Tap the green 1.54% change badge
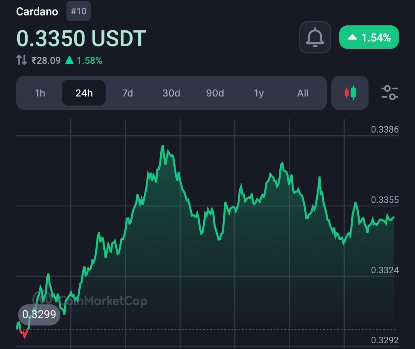Screen dimensions: 415x349 click(369, 37)
